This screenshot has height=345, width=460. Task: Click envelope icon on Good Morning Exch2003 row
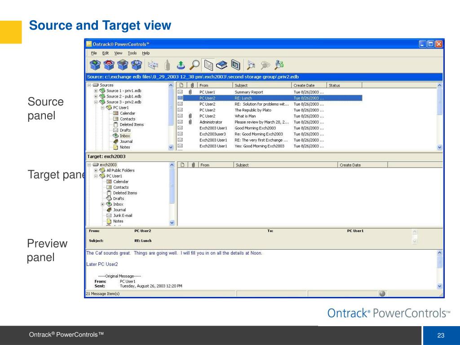180,128
